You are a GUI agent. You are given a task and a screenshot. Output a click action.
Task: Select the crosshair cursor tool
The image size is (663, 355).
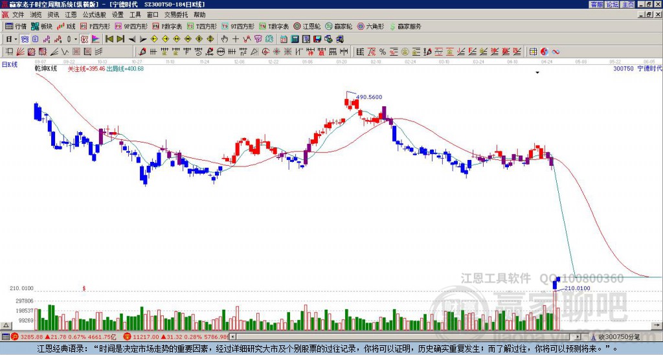click(236, 39)
